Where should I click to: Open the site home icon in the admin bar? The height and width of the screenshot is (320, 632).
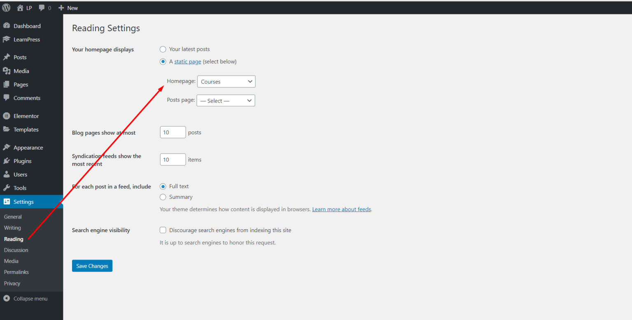(20, 8)
